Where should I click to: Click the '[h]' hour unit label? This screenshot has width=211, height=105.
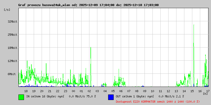pos(205,94)
